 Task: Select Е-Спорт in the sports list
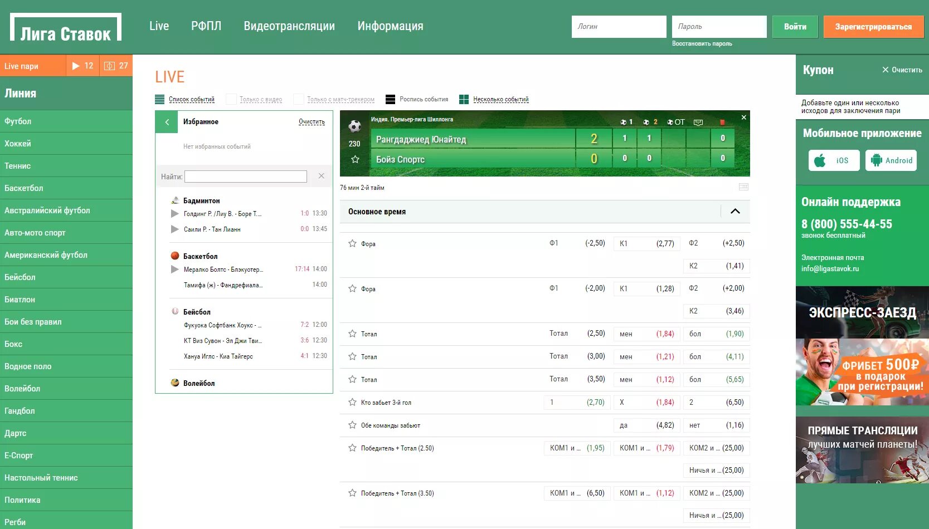pyautogui.click(x=66, y=455)
